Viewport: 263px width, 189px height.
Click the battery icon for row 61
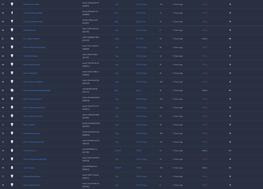tap(230, 39)
